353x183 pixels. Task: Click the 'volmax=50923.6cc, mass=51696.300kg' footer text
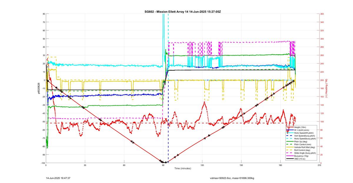pyautogui.click(x=232, y=178)
